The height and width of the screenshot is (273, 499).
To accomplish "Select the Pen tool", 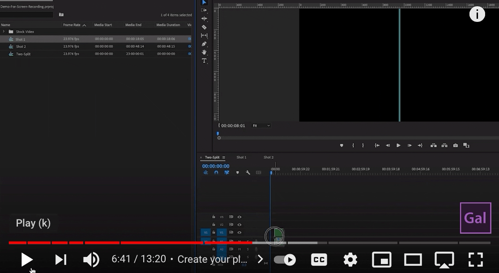I will coord(205,44).
